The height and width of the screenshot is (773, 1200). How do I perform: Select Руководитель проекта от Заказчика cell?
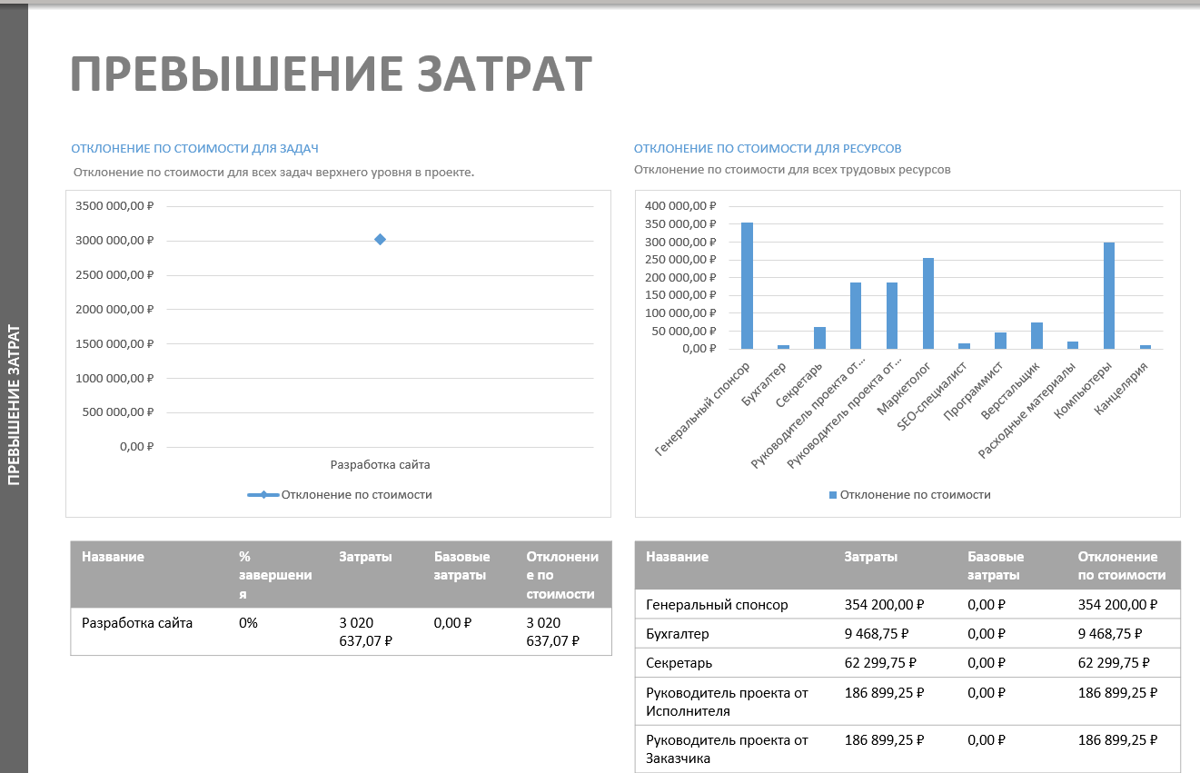click(x=727, y=748)
